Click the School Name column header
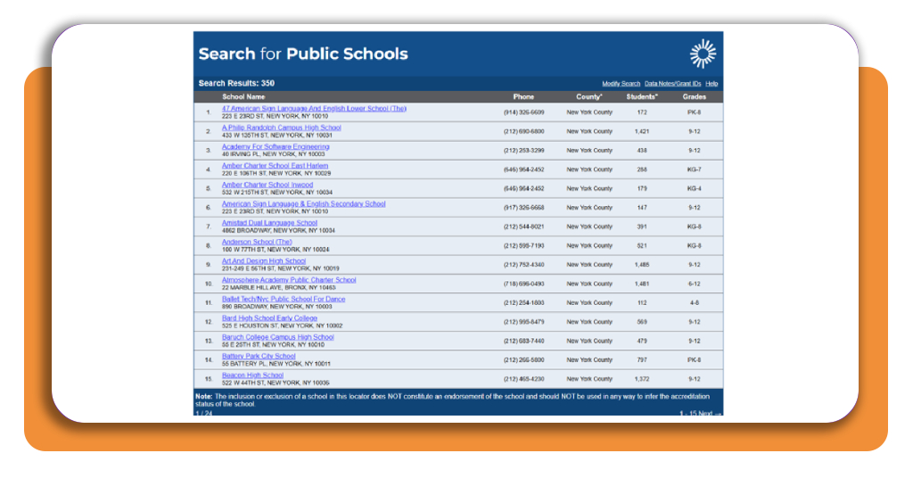Screen dimensions: 913x478 click(243, 96)
